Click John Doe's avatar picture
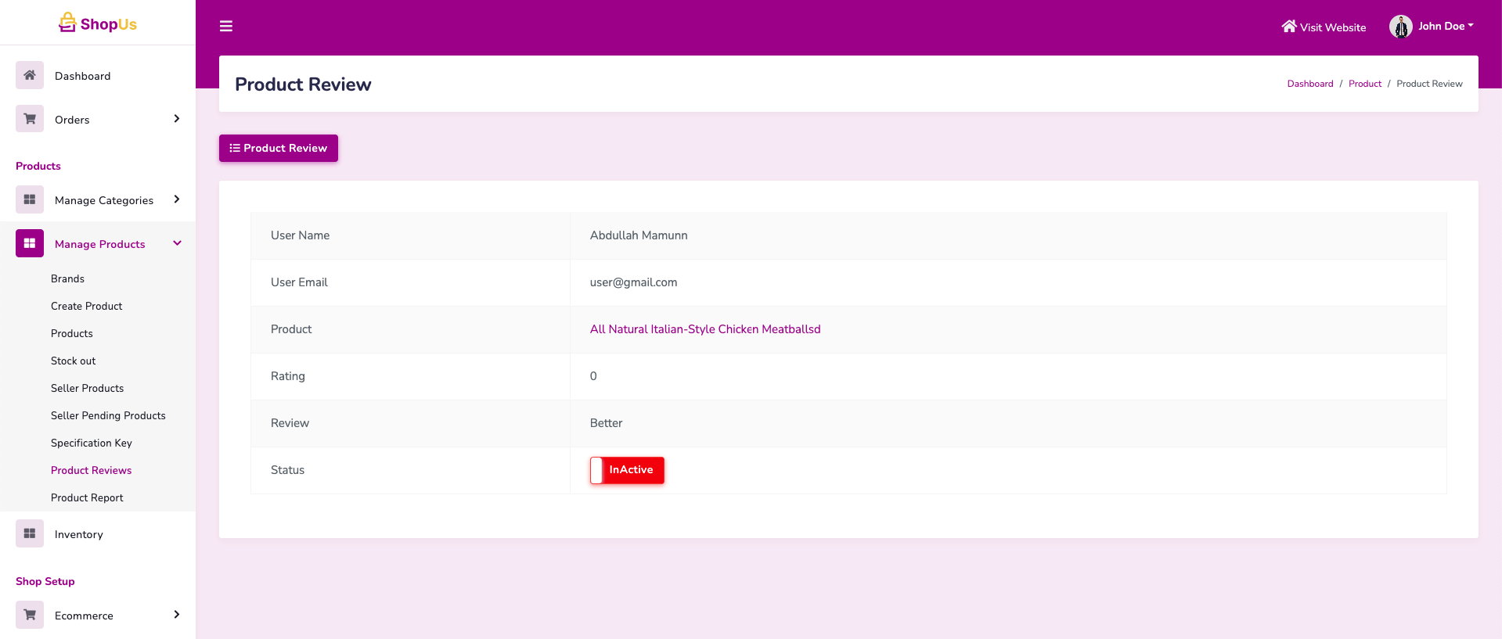 point(1400,27)
